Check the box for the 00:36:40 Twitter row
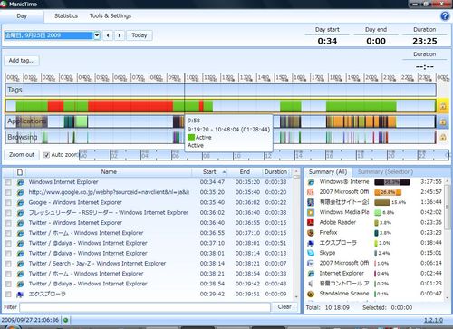The height and width of the screenshot is (329, 453). click(x=8, y=223)
